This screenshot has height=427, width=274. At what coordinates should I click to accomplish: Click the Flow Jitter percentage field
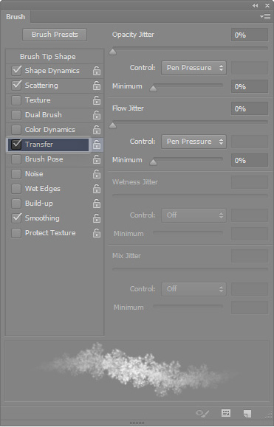click(250, 108)
